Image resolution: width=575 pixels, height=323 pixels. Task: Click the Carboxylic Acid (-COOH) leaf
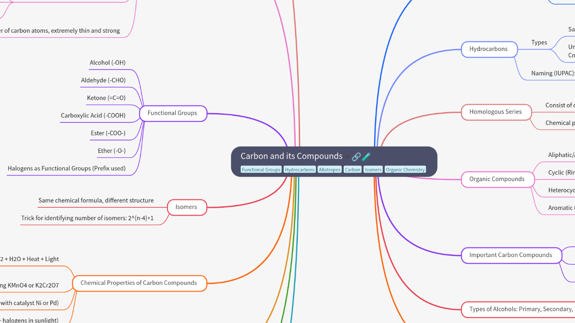click(93, 115)
